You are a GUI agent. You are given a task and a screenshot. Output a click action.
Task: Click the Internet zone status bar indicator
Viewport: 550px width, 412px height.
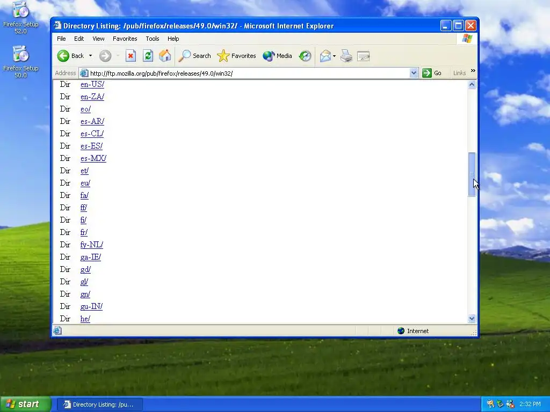click(x=413, y=331)
